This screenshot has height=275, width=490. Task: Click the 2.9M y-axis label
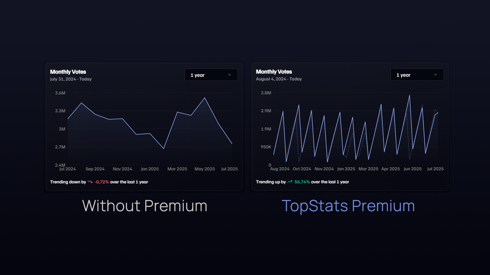coord(266,111)
